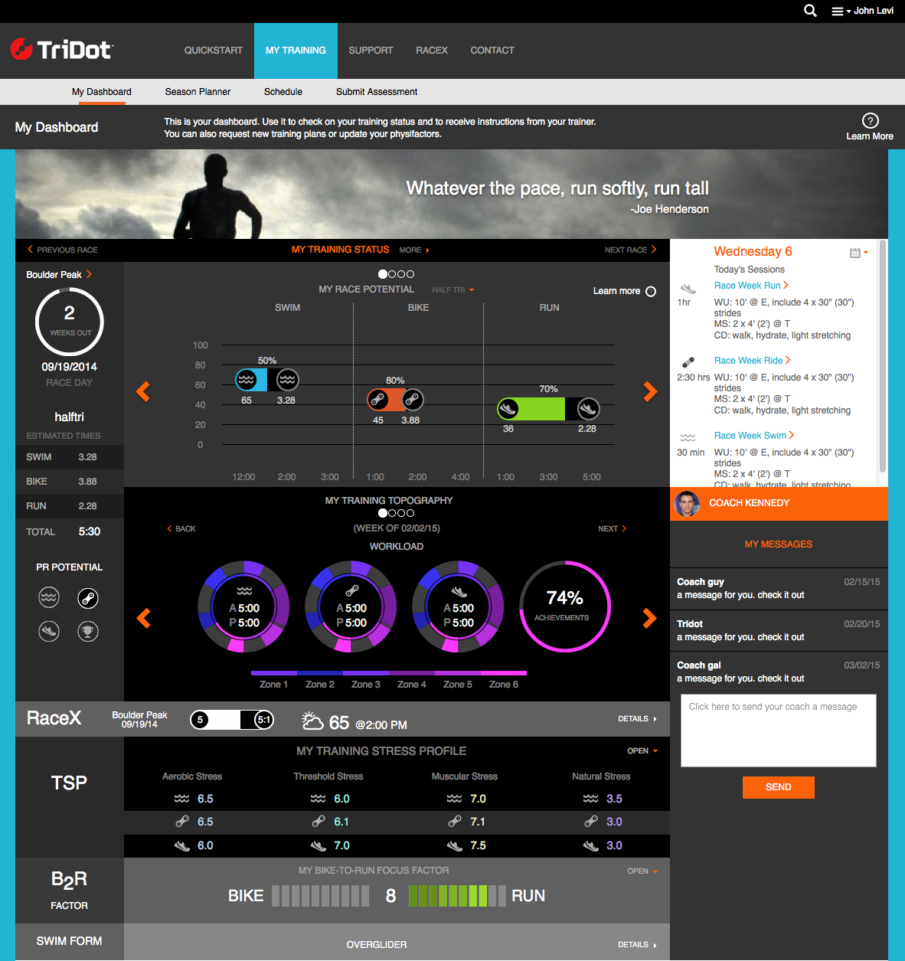Select the run shoe icon under PR Potential
The height and width of the screenshot is (961, 905).
49,631
